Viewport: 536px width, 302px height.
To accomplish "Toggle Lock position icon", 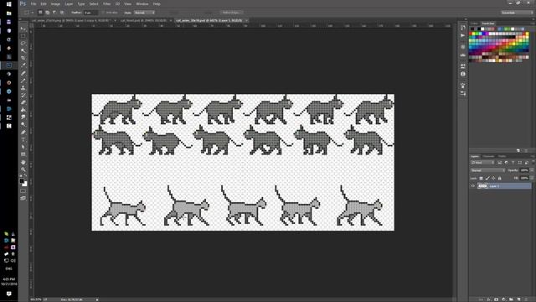I will pos(493,178).
